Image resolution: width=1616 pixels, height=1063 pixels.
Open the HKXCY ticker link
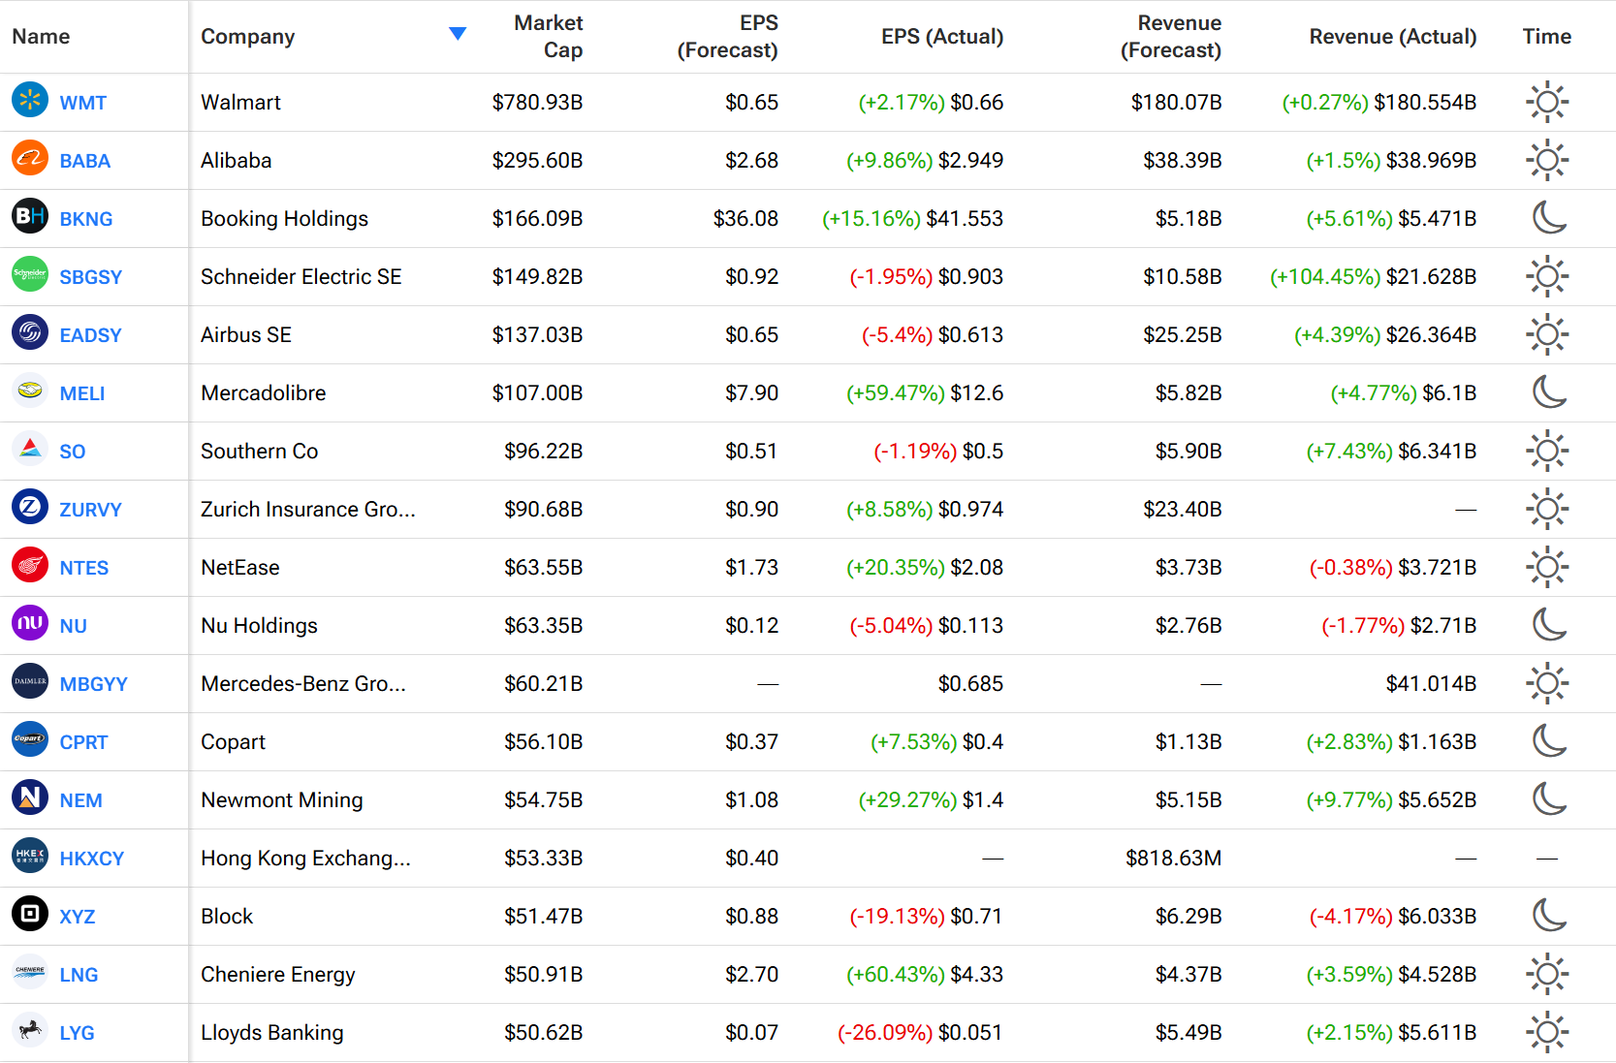(91, 859)
